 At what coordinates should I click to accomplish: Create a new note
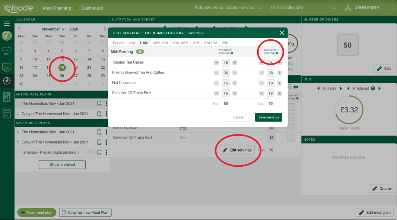pos(381,189)
